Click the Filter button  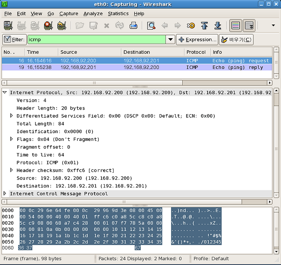[x=14, y=39]
